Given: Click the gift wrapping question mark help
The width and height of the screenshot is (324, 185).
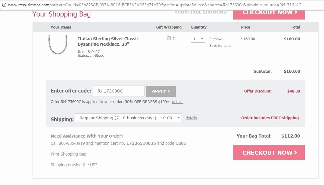Looking at the screenshot, I should [174, 39].
